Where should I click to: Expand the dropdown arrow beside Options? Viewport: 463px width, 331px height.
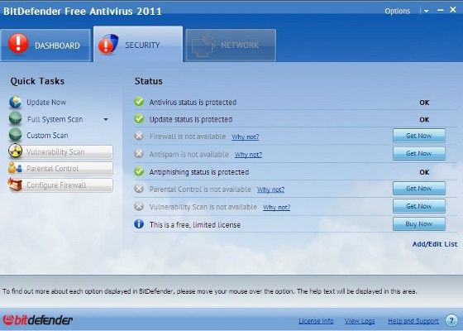point(426,12)
